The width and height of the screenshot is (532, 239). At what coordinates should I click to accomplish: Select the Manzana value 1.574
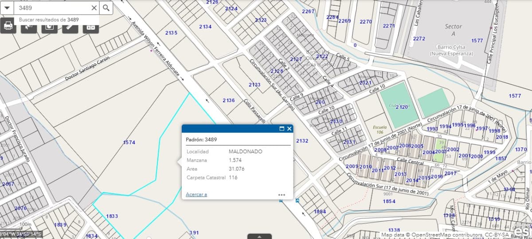click(235, 160)
